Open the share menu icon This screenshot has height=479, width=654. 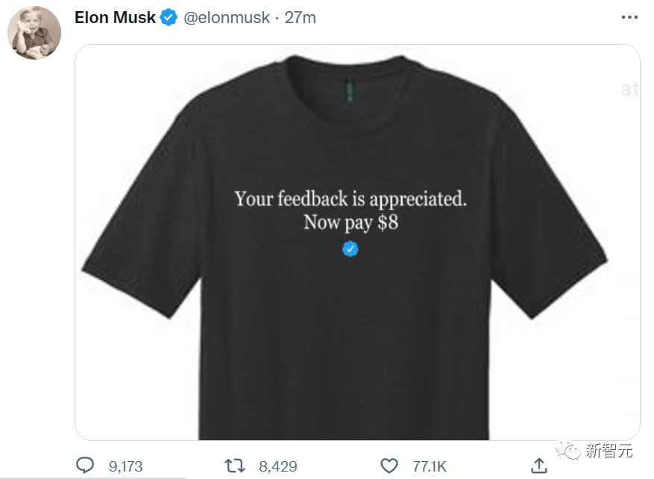pyautogui.click(x=538, y=466)
